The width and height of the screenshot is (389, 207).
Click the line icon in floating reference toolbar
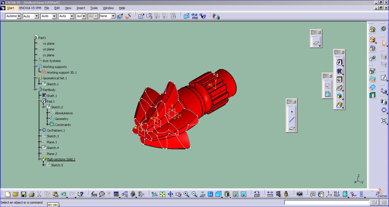pyautogui.click(x=292, y=120)
